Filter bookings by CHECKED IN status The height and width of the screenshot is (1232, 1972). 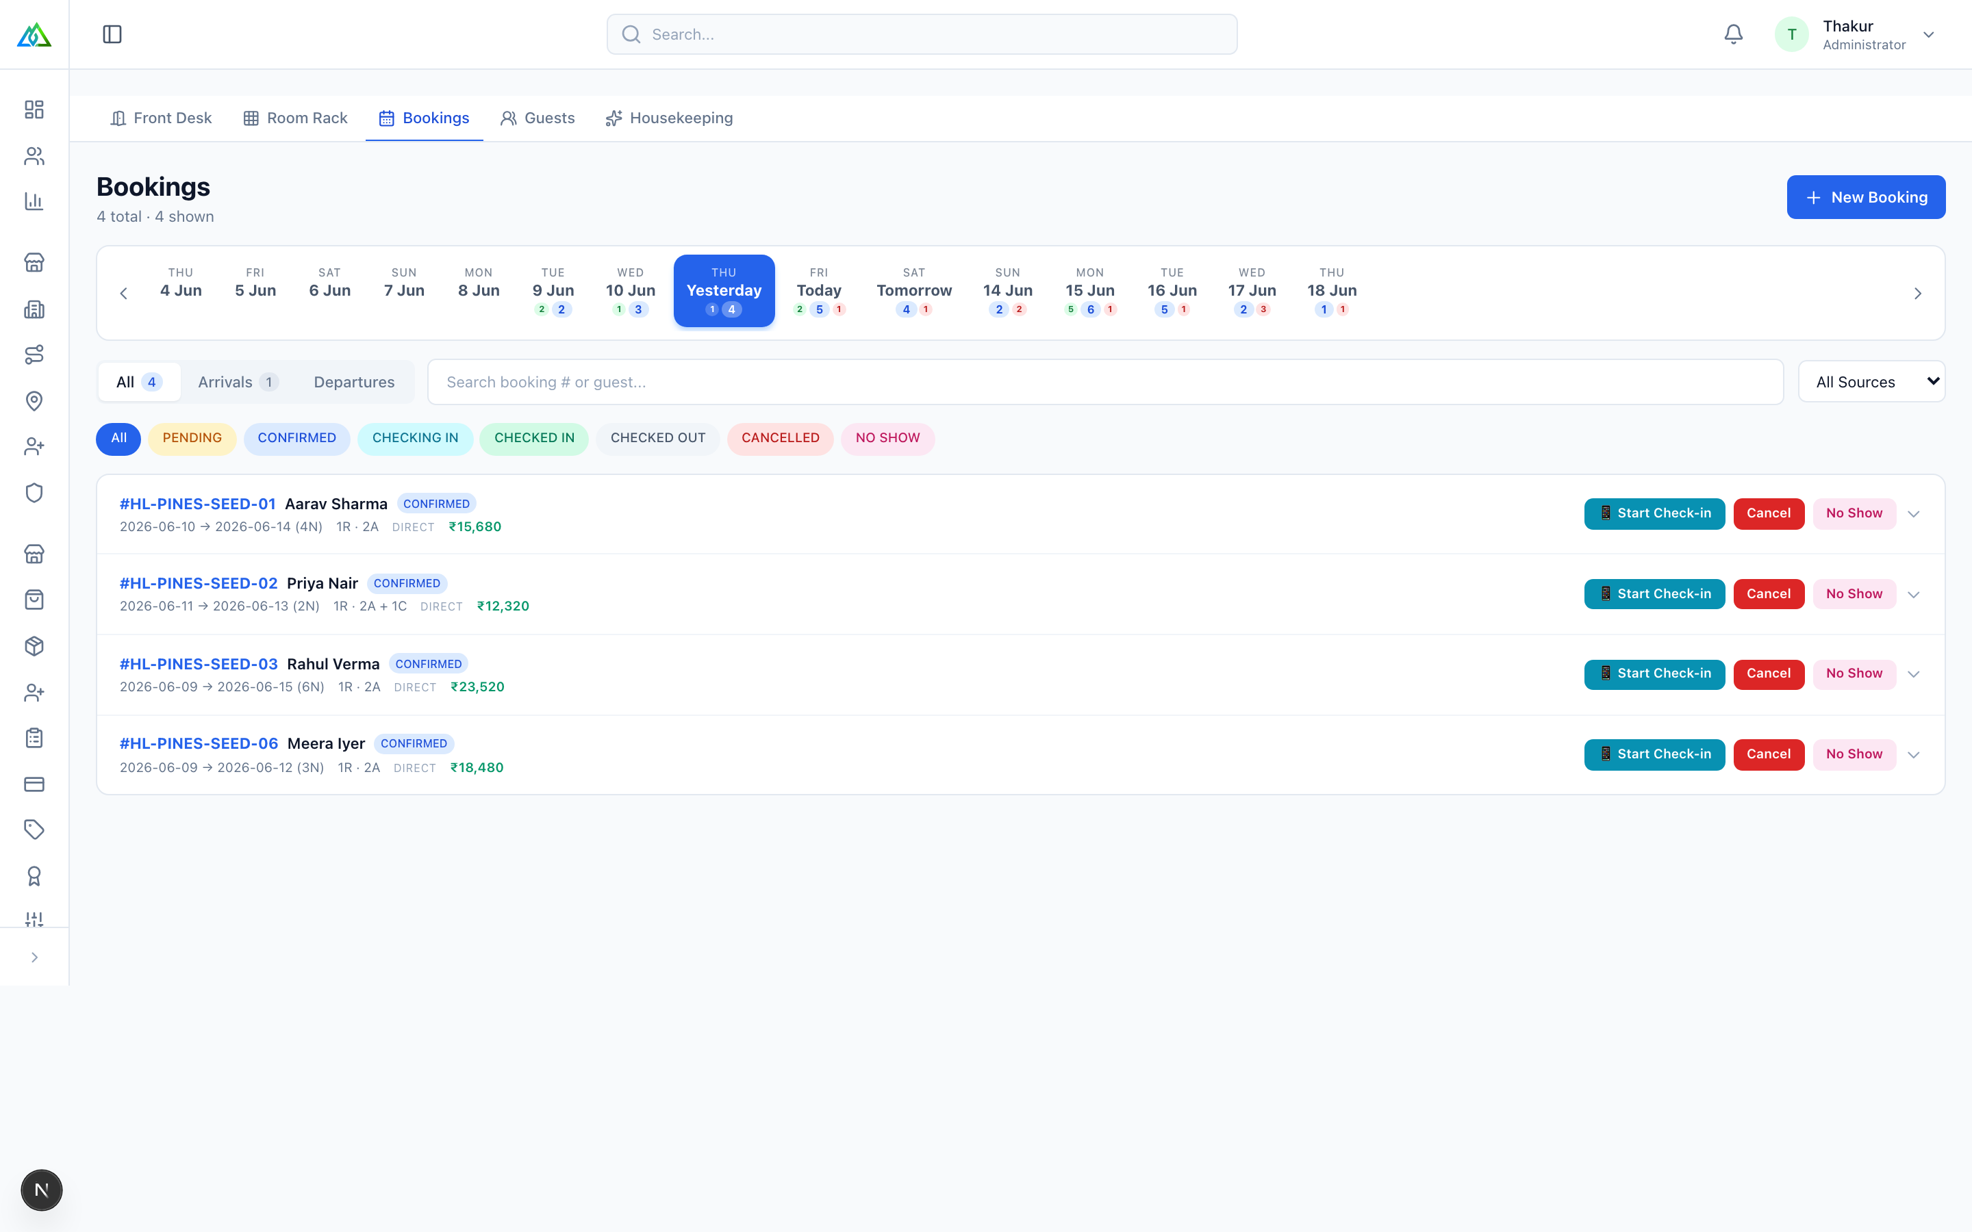[x=534, y=438]
